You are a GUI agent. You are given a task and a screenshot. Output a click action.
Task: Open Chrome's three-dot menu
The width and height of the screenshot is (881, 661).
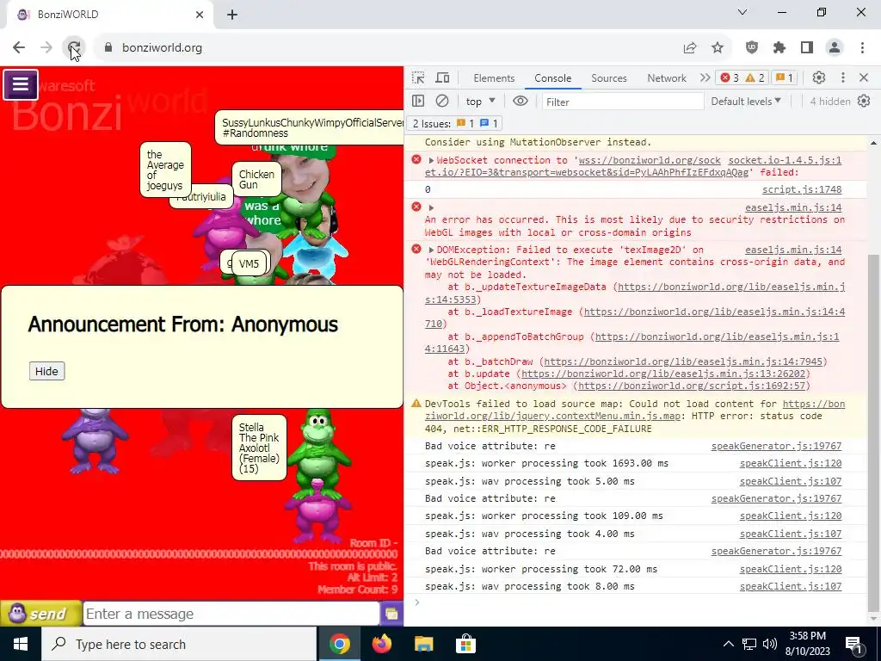click(862, 48)
